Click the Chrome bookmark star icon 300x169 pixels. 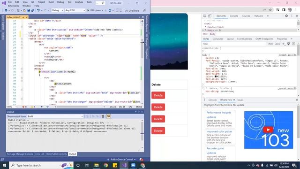click(x=270, y=10)
